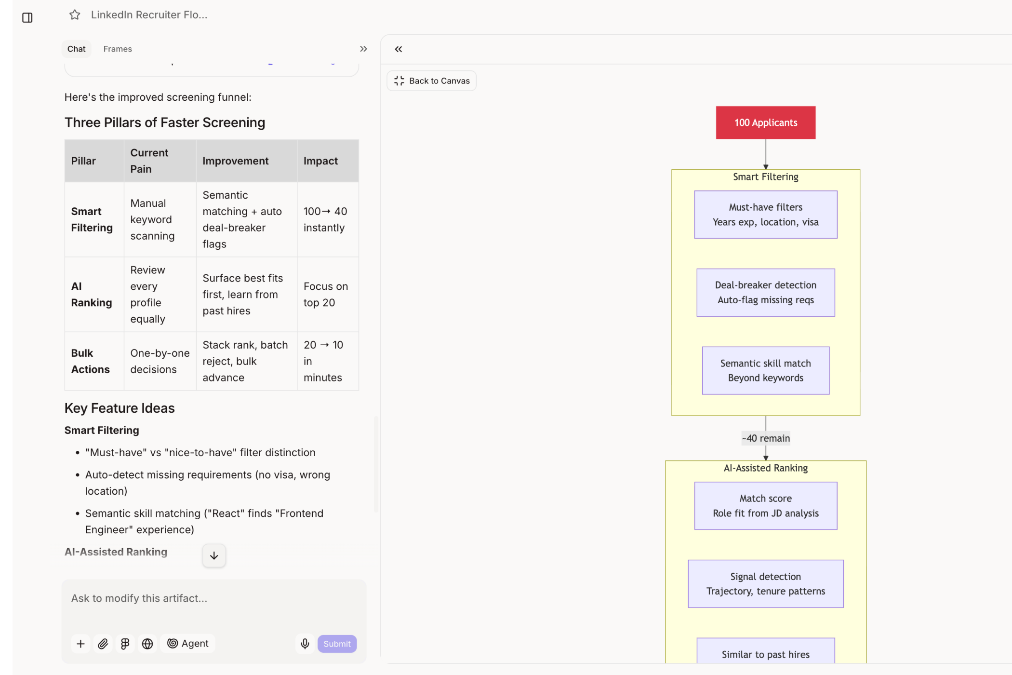
Task: Select the Deal-breaker detection node
Action: [x=765, y=293]
